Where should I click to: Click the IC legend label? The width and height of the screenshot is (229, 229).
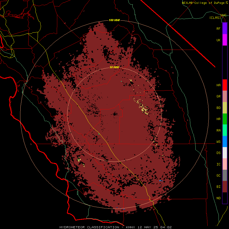pyautogui.click(x=218, y=164)
